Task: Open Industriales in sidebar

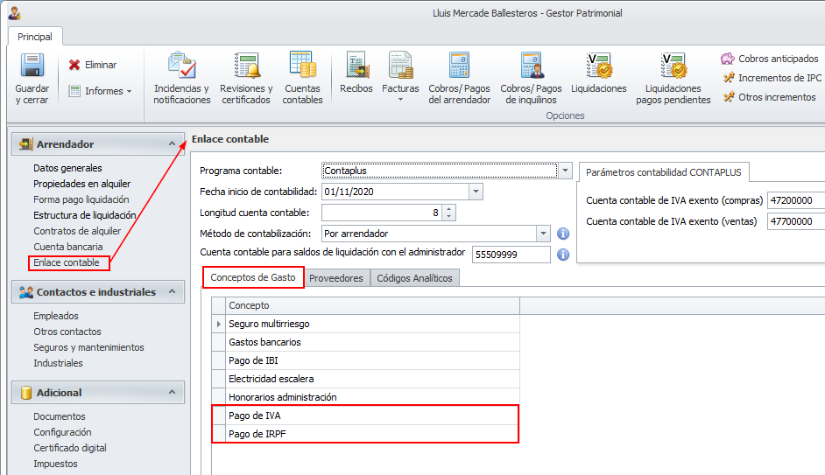Action: tap(59, 363)
